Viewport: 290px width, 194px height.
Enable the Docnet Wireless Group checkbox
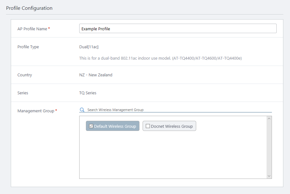pyautogui.click(x=148, y=126)
